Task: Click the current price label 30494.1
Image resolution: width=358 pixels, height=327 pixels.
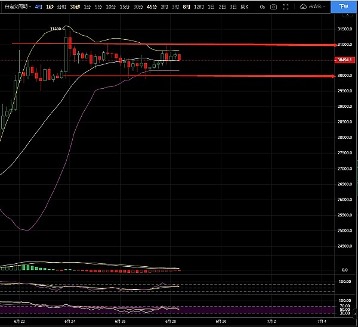Action: pos(345,60)
